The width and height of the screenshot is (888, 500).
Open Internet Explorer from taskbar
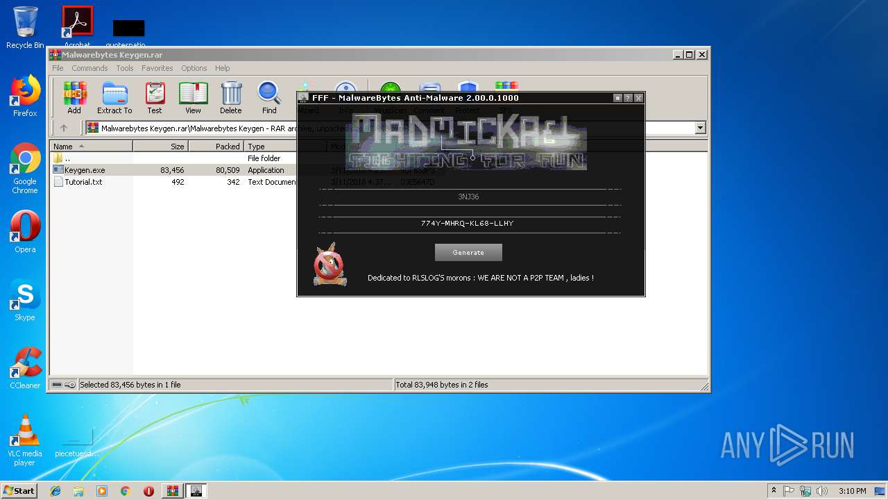click(55, 491)
